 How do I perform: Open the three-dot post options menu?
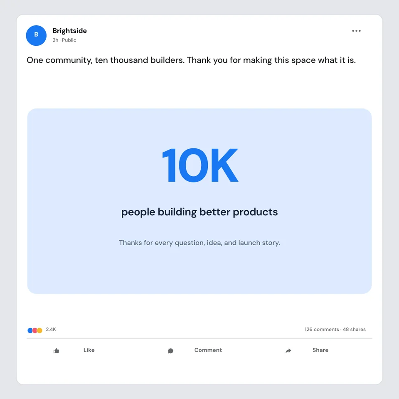[x=356, y=31]
